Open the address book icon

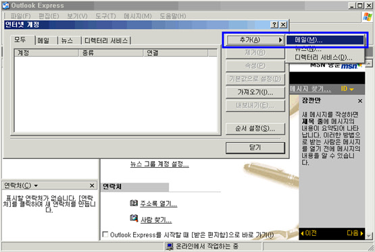134,203
